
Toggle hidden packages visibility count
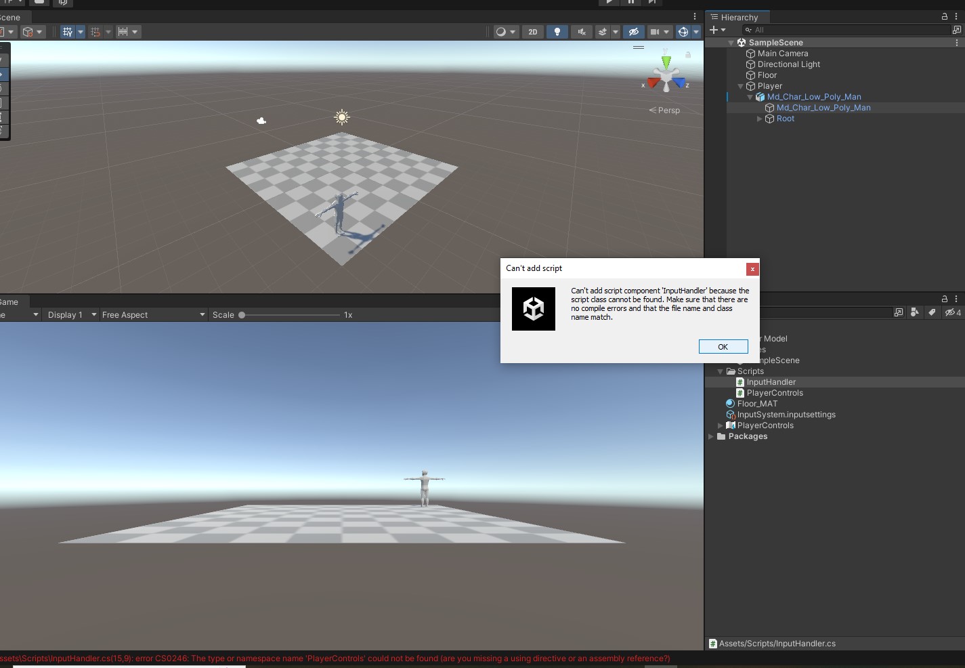click(953, 312)
